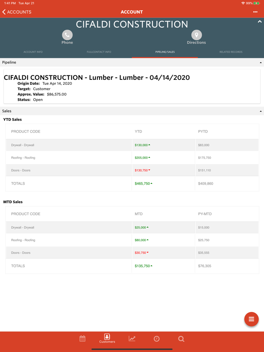Select PY-MTD value $25,750
The width and height of the screenshot is (264, 352).
[x=204, y=240]
